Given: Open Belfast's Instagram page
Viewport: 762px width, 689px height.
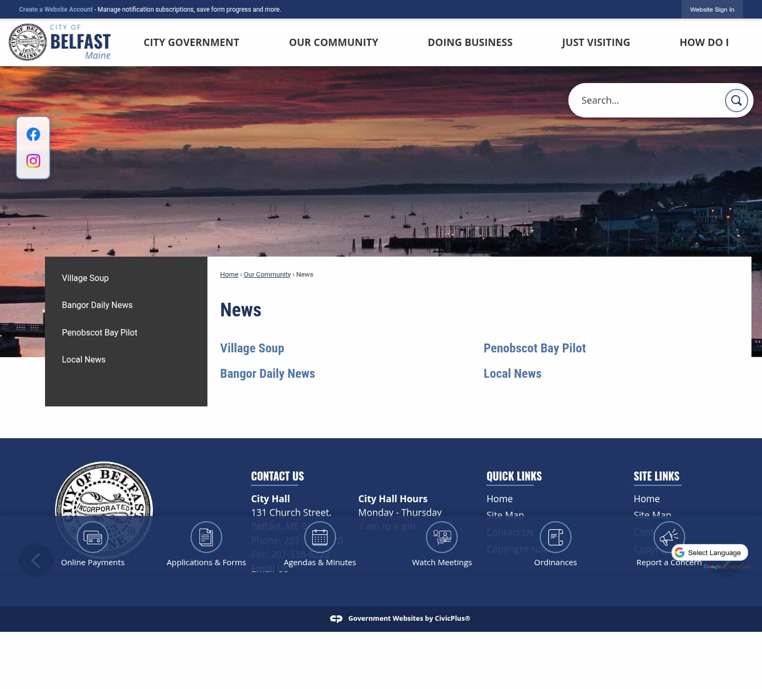Looking at the screenshot, I should [x=33, y=161].
